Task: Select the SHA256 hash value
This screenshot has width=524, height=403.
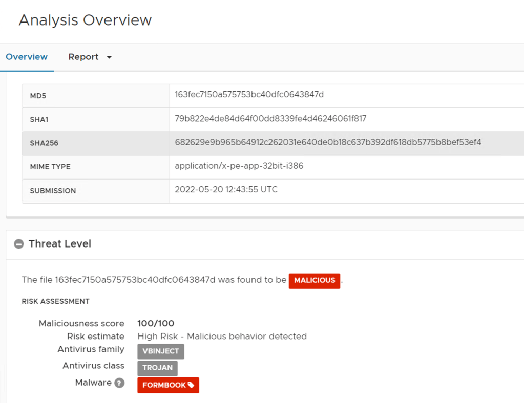Action: (x=328, y=142)
